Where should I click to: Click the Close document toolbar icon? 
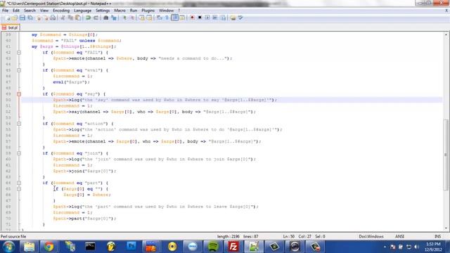coord(38,18)
